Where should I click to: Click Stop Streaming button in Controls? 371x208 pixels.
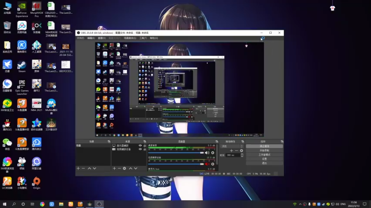[264, 146]
